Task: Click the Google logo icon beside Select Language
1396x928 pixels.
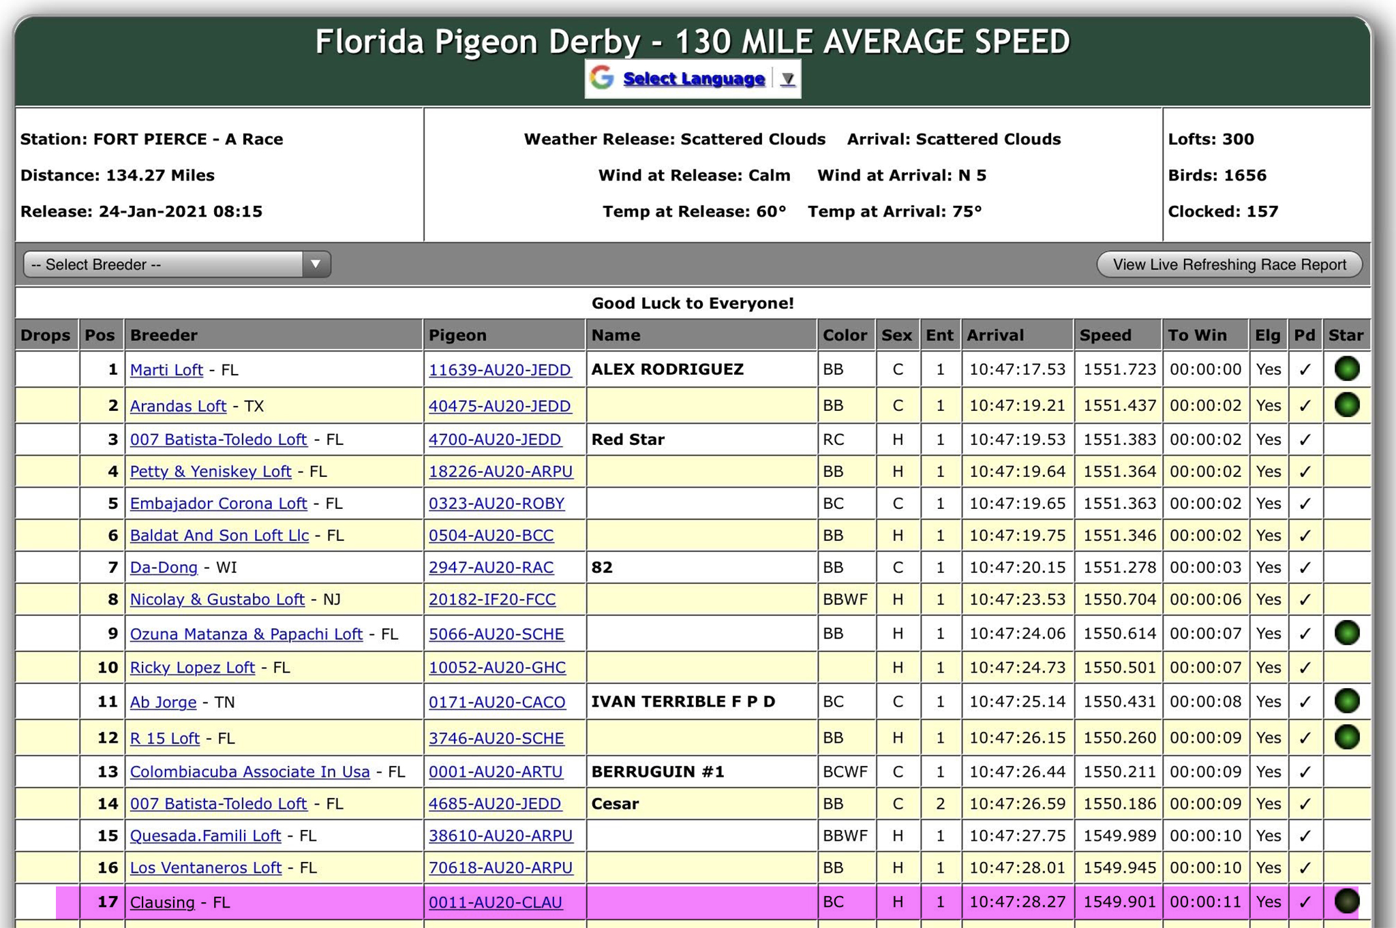Action: [x=602, y=78]
